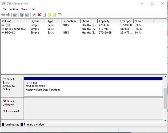Click the 185.89 GB free space cell
This screenshot has height=133, width=168.
pos(126,25)
